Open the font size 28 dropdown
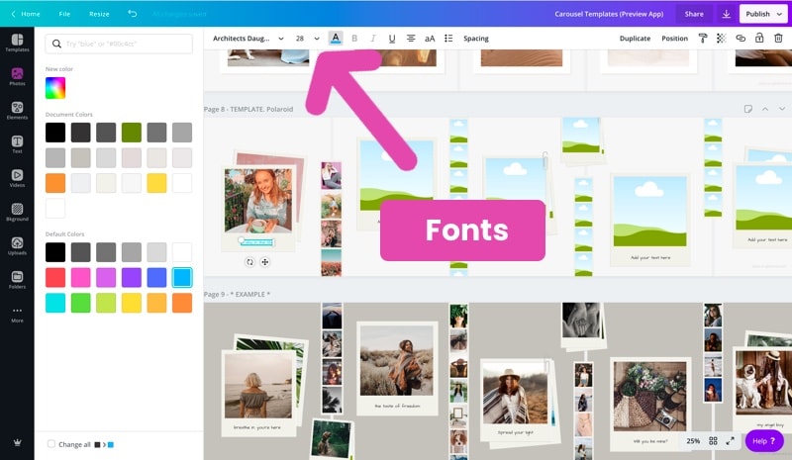Viewport: 792px width, 460px height. pos(308,39)
